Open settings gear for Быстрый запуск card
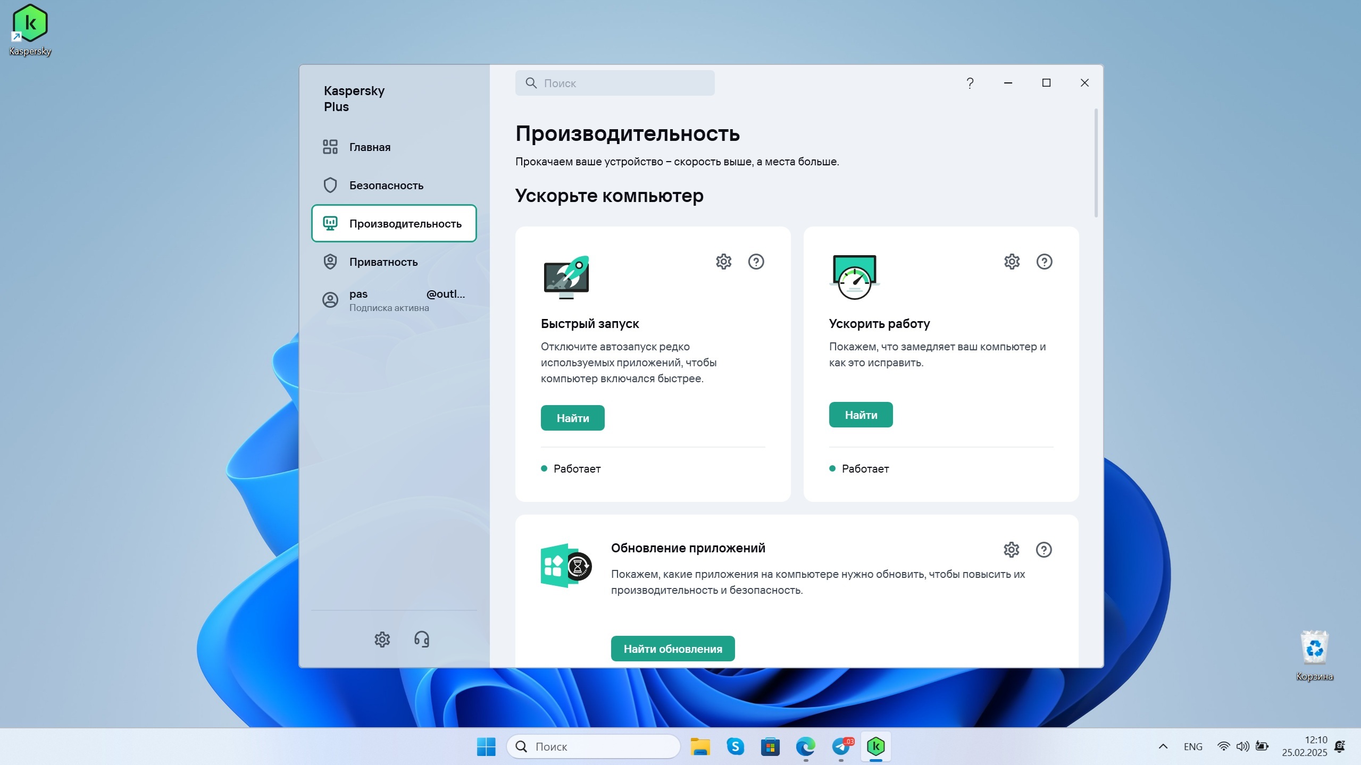 coord(723,262)
